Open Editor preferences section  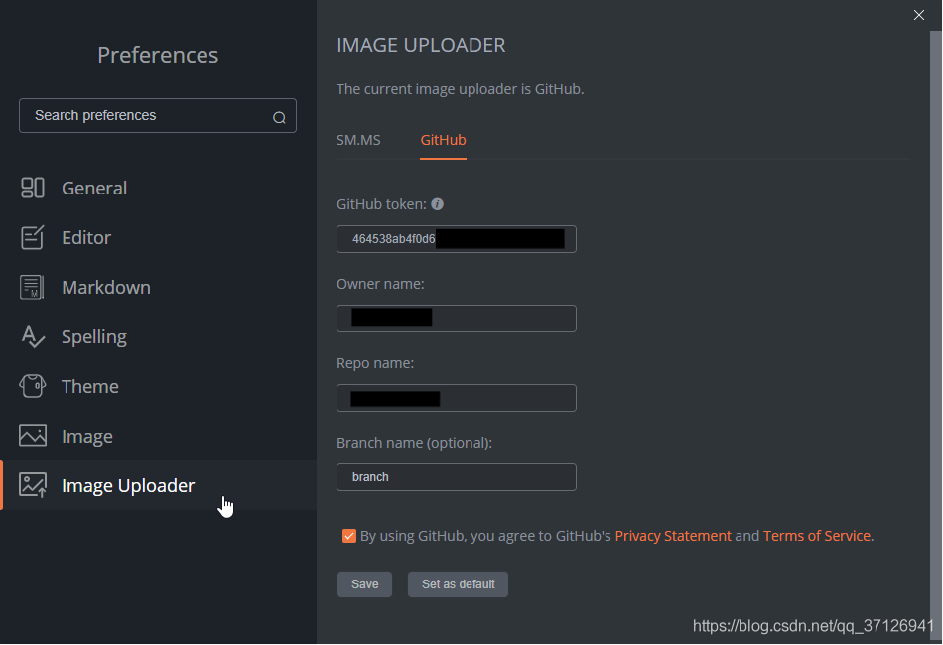point(86,237)
